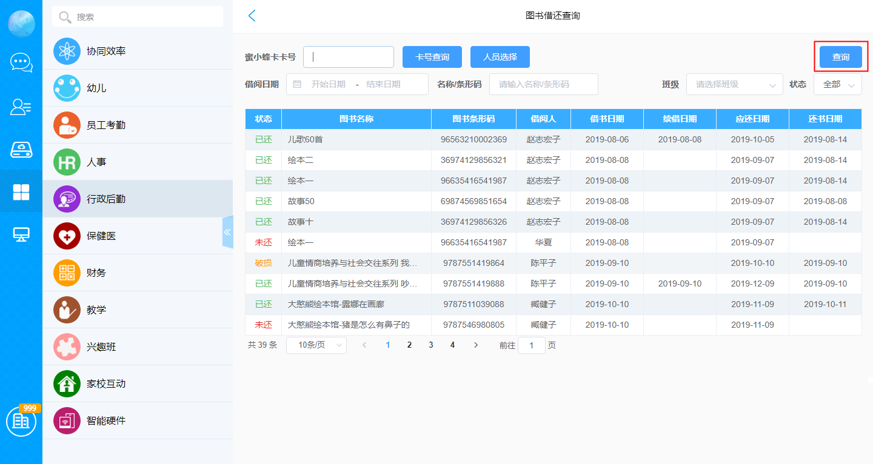Select page 1 in pagination

(x=388, y=345)
